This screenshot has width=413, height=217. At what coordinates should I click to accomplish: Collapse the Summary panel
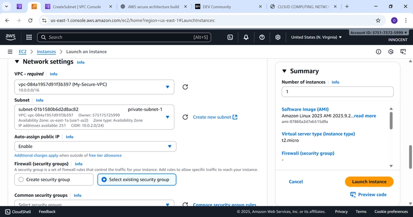(x=284, y=71)
